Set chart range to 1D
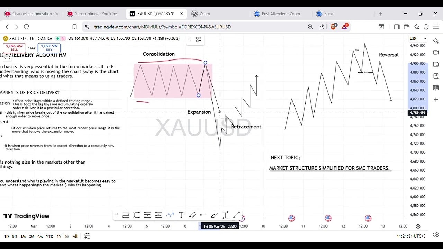This screenshot has height=249, width=443. tap(6, 237)
